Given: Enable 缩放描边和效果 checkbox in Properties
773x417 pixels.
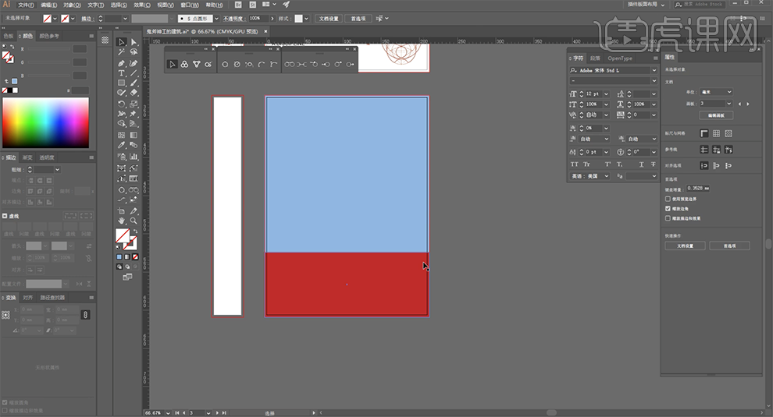Looking at the screenshot, I should [668, 218].
